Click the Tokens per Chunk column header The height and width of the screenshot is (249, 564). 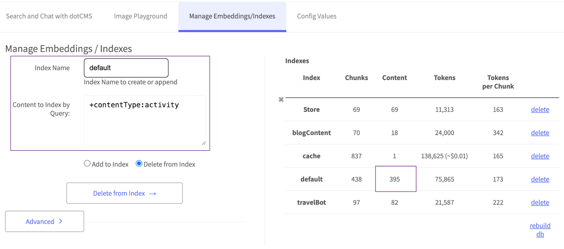[498, 82]
